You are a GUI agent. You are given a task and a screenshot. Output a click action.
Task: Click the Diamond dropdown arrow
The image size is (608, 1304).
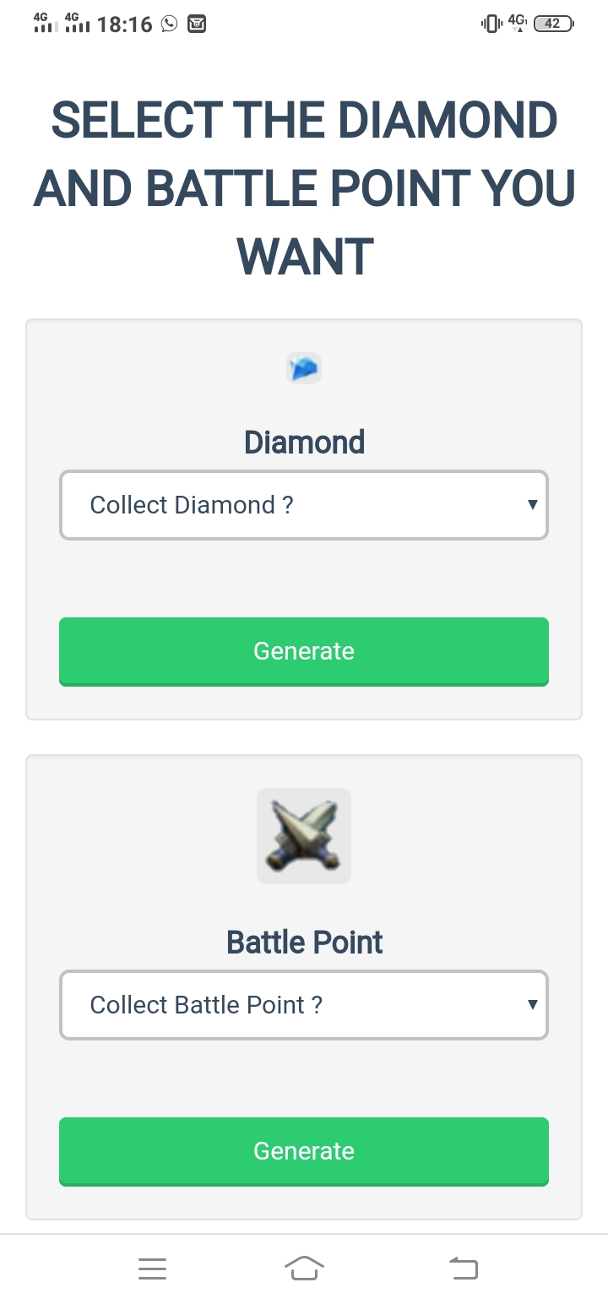(x=533, y=504)
